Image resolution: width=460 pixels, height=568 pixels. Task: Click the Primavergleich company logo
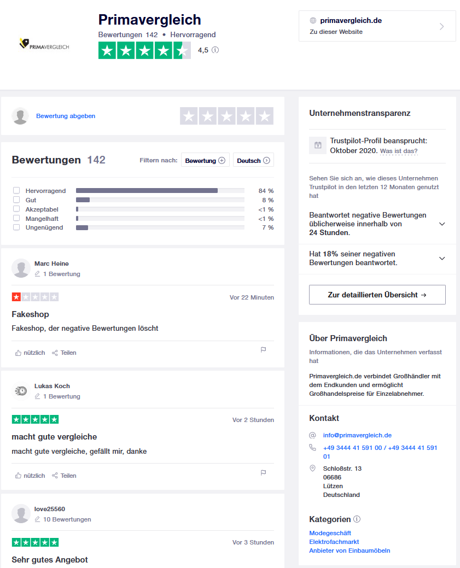44,44
